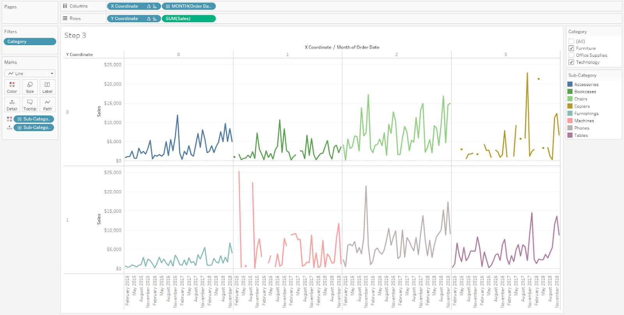624x315 pixels.
Task: Enable the Office Supplies checkbox
Action: pos(571,55)
